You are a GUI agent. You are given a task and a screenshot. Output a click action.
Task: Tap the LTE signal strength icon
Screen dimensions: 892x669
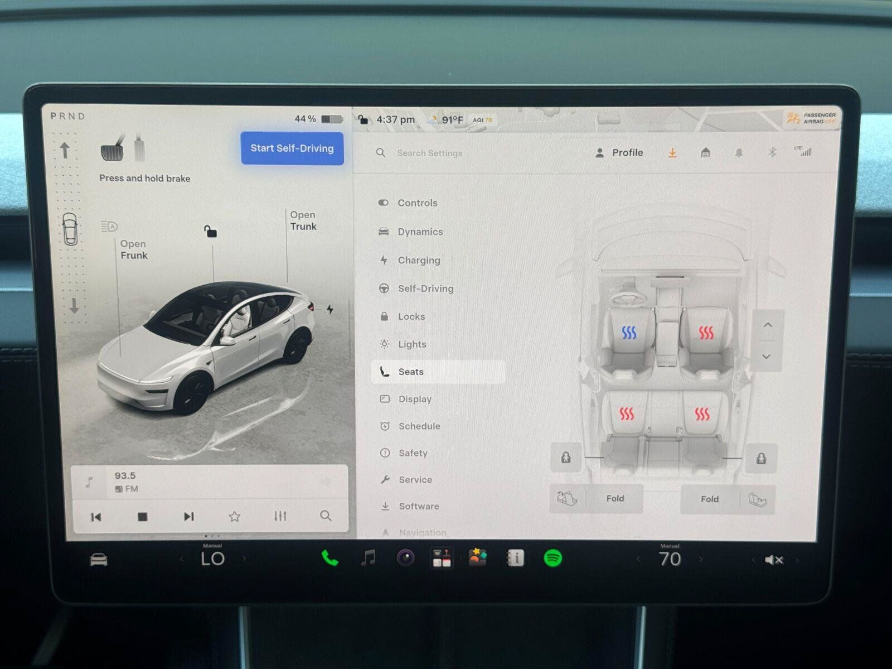[803, 151]
